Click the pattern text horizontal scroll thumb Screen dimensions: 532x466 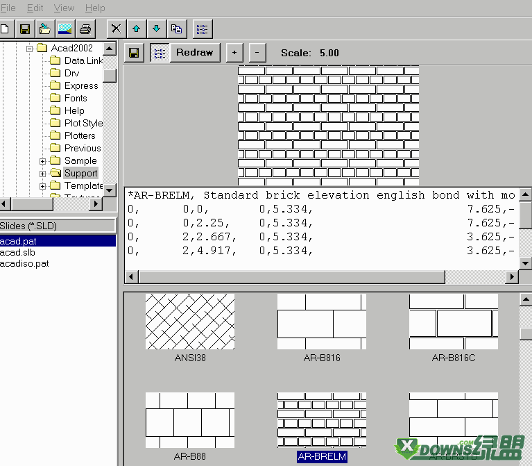pyautogui.click(x=292, y=277)
